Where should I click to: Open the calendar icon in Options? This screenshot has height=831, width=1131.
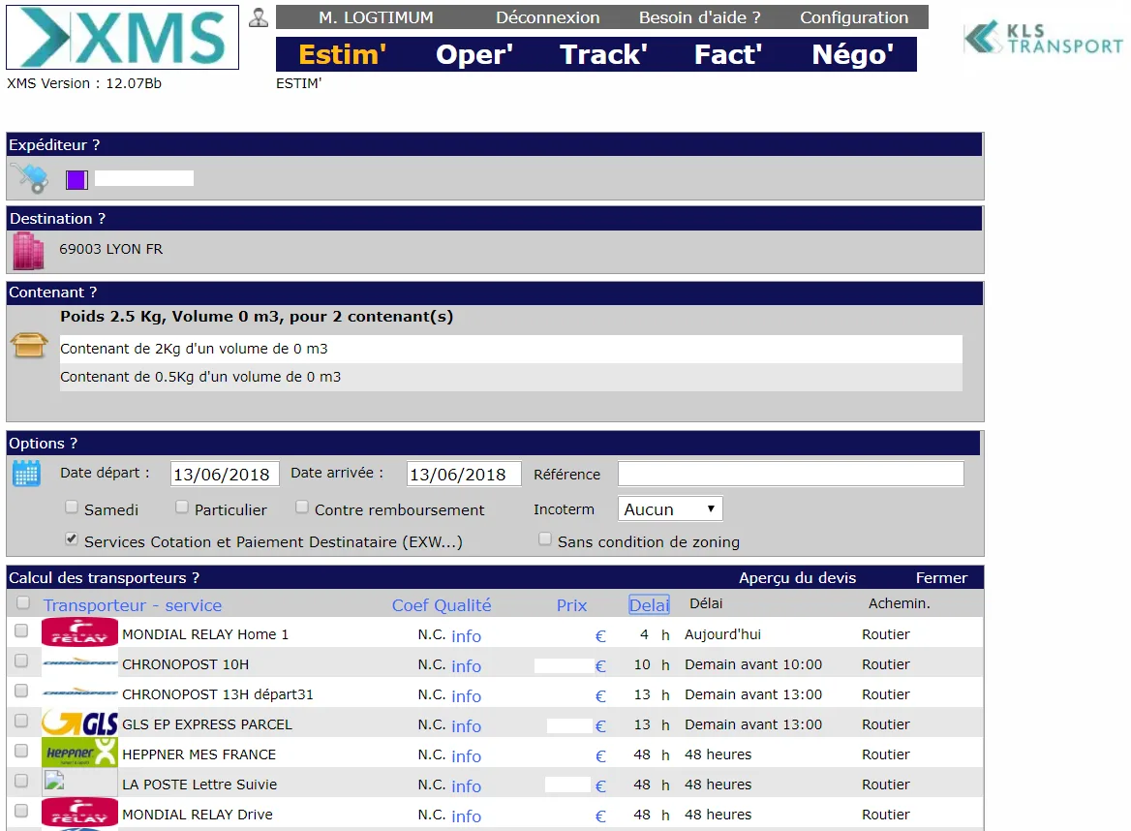[x=27, y=474]
